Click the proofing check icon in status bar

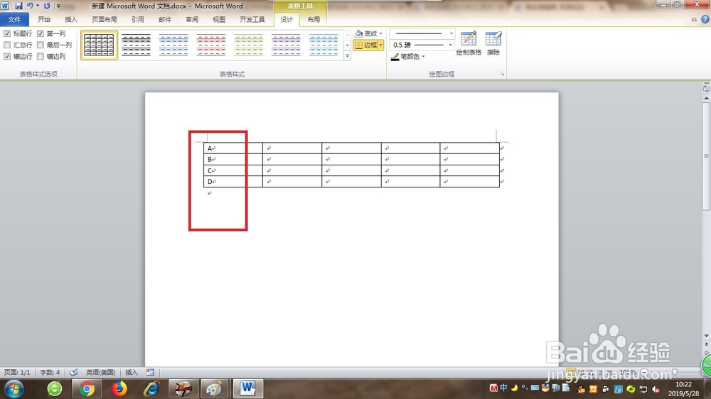73,372
